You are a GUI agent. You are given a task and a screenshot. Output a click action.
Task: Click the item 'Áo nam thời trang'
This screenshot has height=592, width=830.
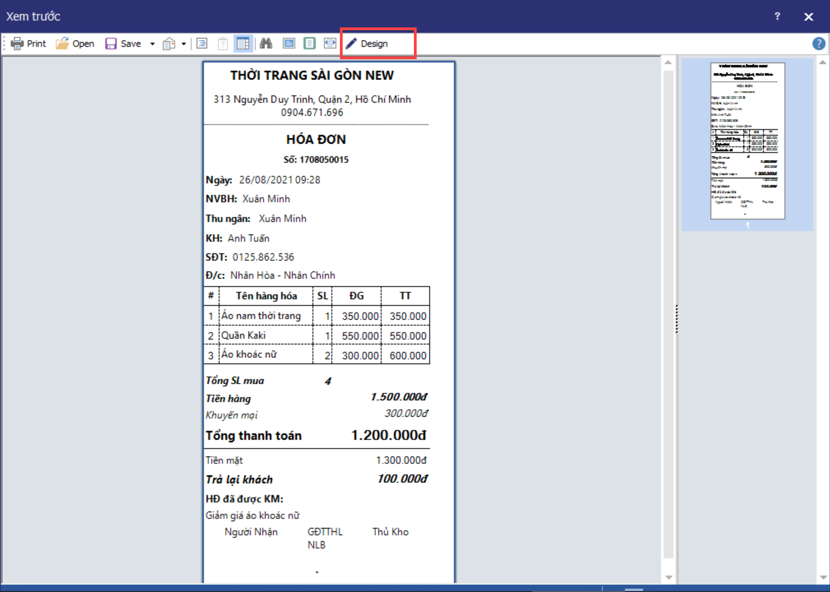tap(261, 316)
